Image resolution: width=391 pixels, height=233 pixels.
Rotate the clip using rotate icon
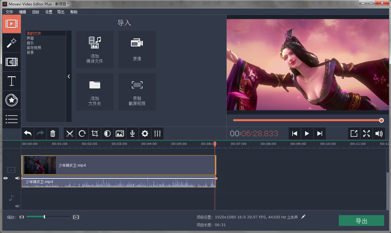coord(82,133)
